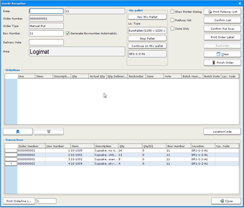Click Stop Pallet button

pyautogui.click(x=147, y=39)
